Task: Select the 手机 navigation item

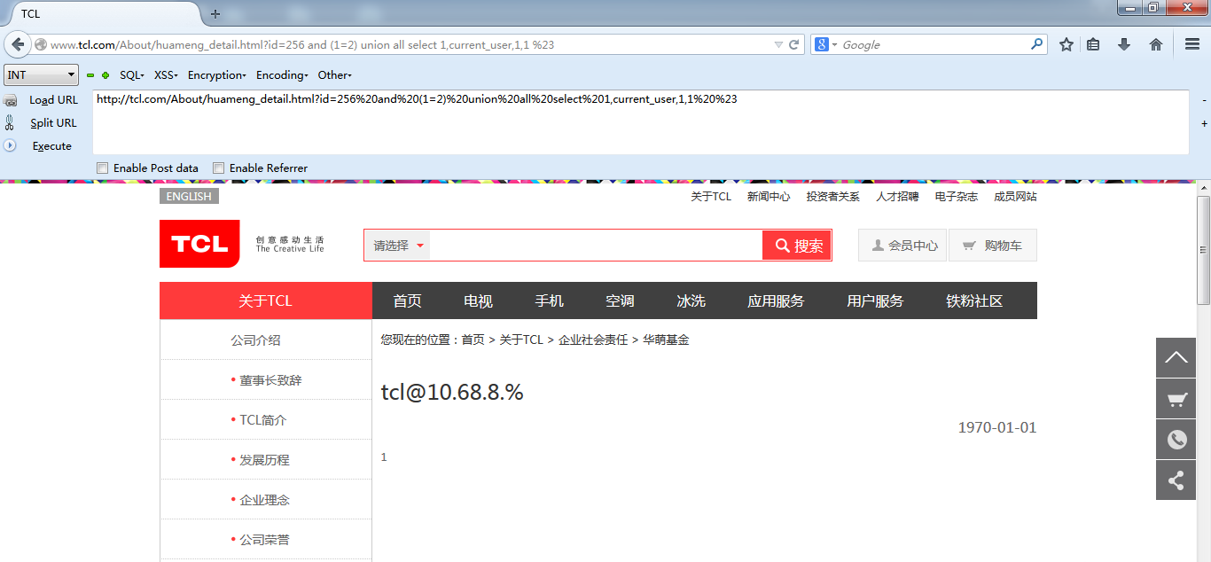Action: pos(549,301)
